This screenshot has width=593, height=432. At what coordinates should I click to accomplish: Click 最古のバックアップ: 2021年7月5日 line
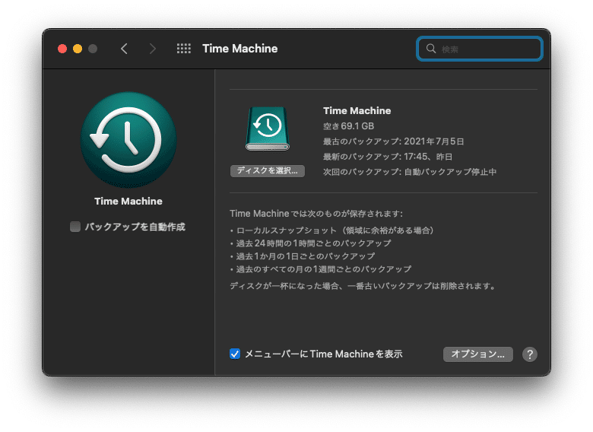393,141
